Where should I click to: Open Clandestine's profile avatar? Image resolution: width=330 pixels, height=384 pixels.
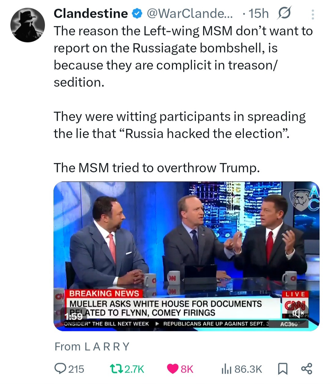[28, 25]
